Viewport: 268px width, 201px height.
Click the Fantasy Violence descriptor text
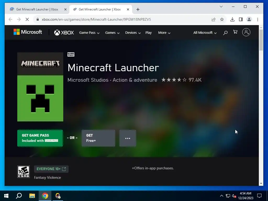coord(48,177)
